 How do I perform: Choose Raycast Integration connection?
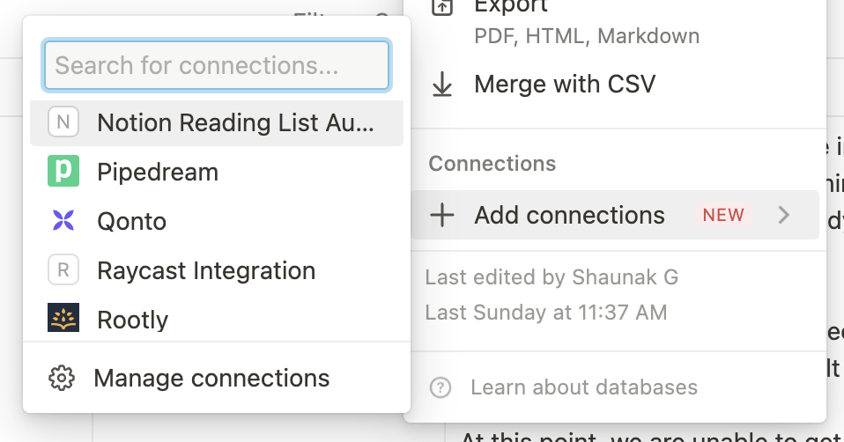tap(217, 270)
